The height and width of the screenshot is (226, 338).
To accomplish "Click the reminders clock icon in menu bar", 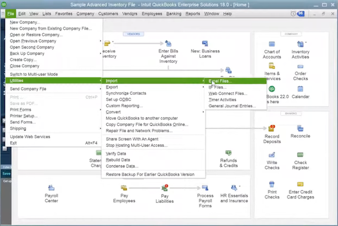I will click(x=293, y=14).
